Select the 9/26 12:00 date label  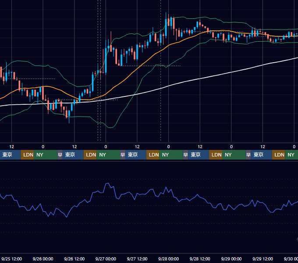click(74, 259)
